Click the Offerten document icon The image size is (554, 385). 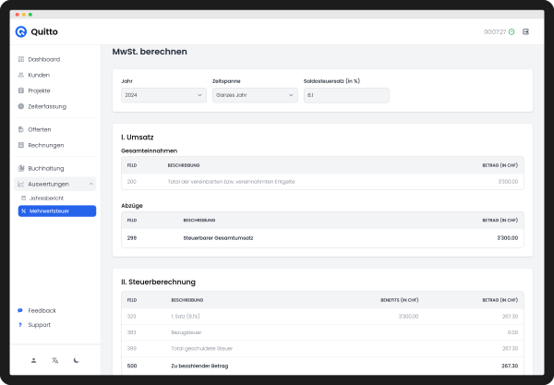pos(21,129)
